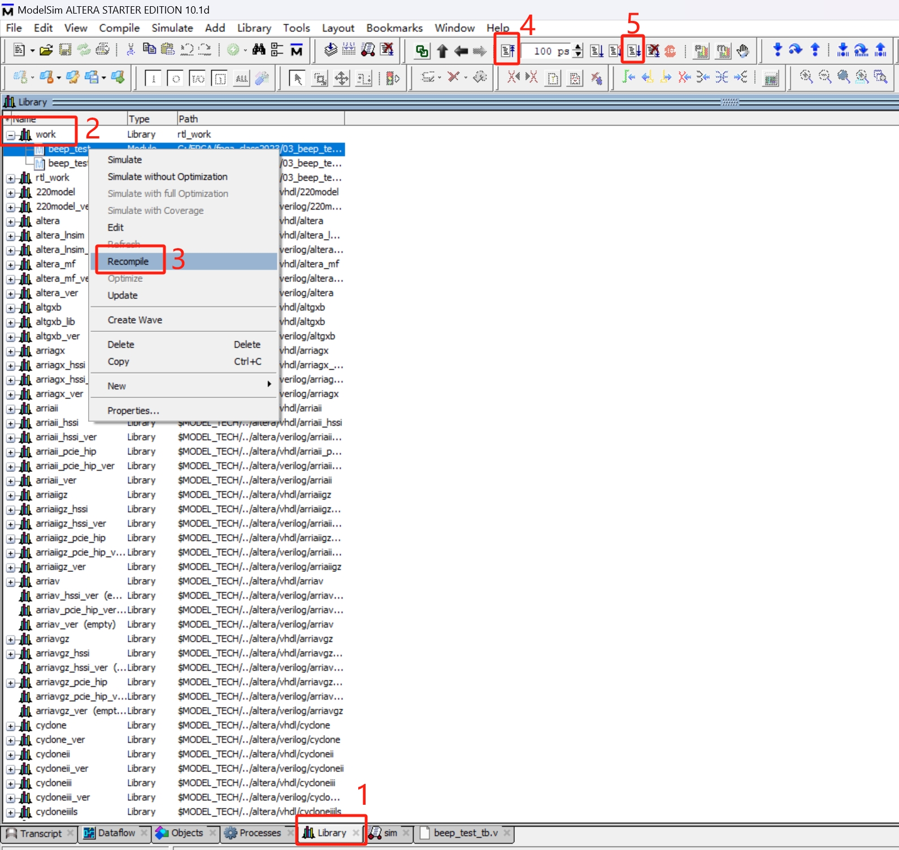Click the arrow pointer Select Mode icon
Screen dimensions: 899x850
(296, 78)
